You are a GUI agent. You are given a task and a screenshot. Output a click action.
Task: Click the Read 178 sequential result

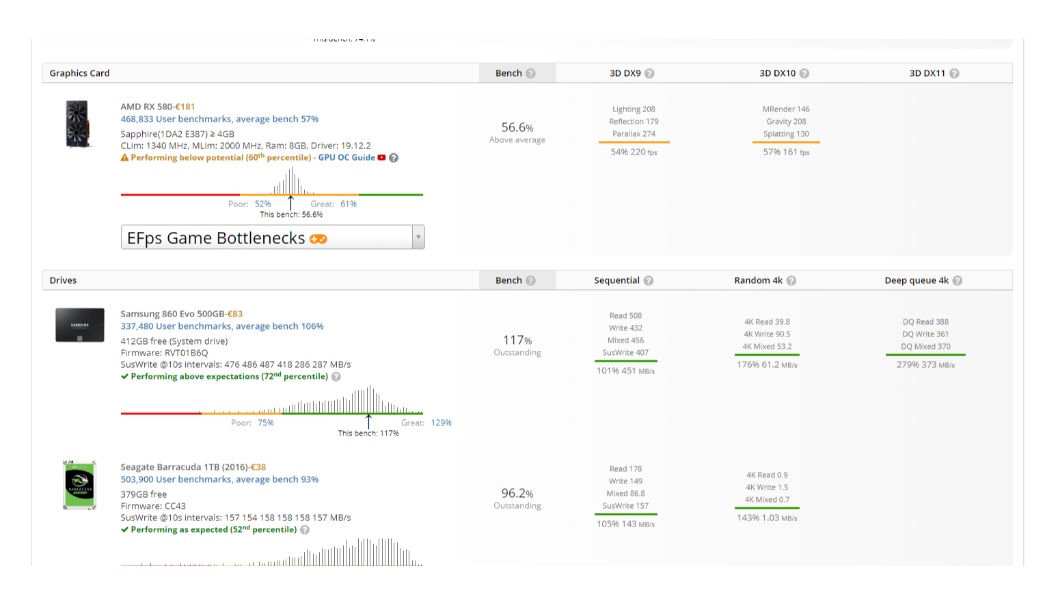pos(625,469)
